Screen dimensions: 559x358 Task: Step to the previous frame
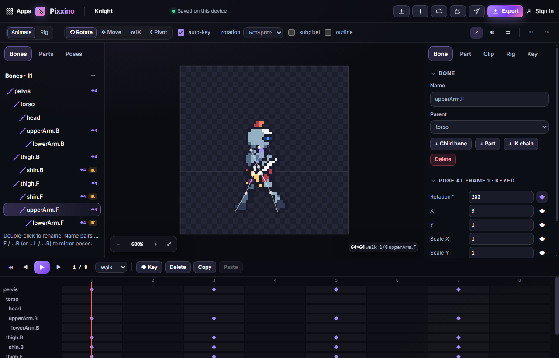click(25, 267)
